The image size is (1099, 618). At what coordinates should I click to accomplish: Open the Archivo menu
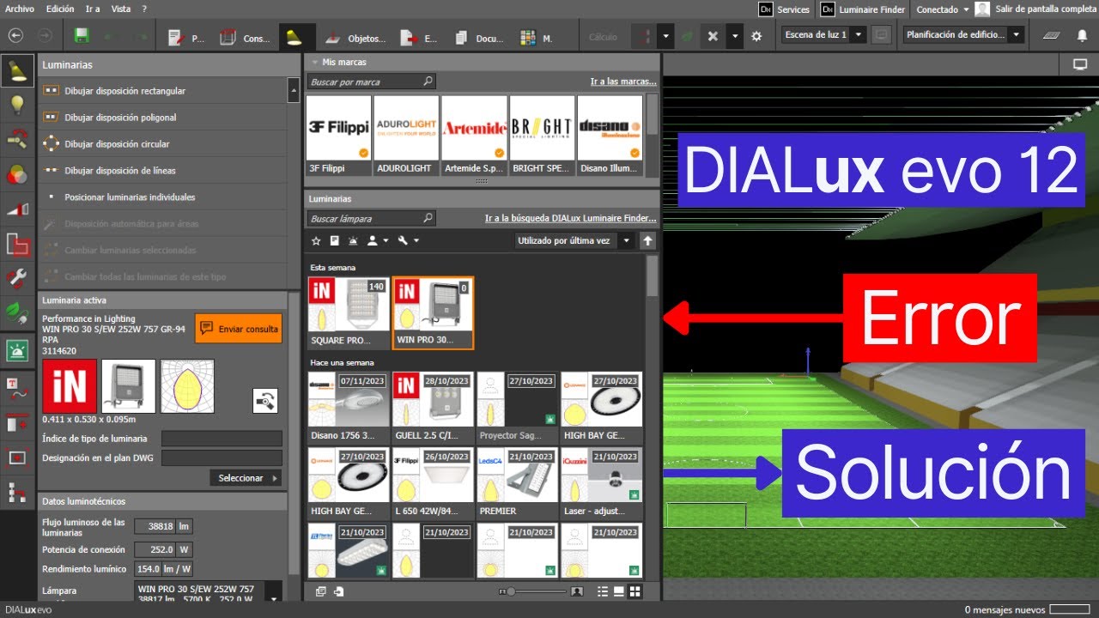pyautogui.click(x=20, y=9)
